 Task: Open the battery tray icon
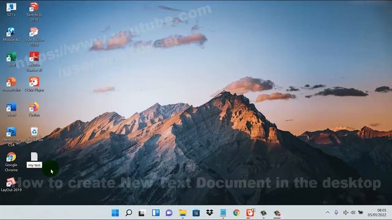pos(361,213)
